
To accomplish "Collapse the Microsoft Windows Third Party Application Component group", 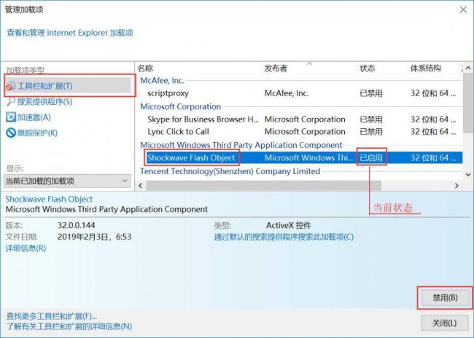I will (x=241, y=145).
